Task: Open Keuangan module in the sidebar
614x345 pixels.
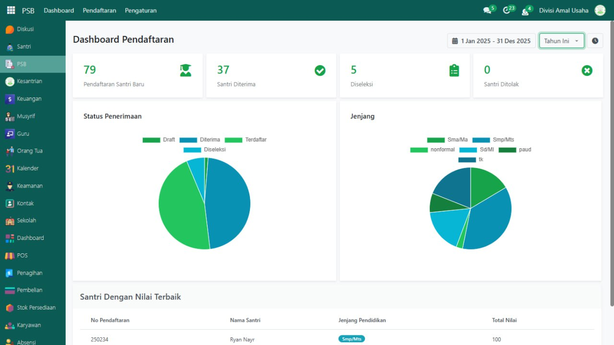Action: 29,99
